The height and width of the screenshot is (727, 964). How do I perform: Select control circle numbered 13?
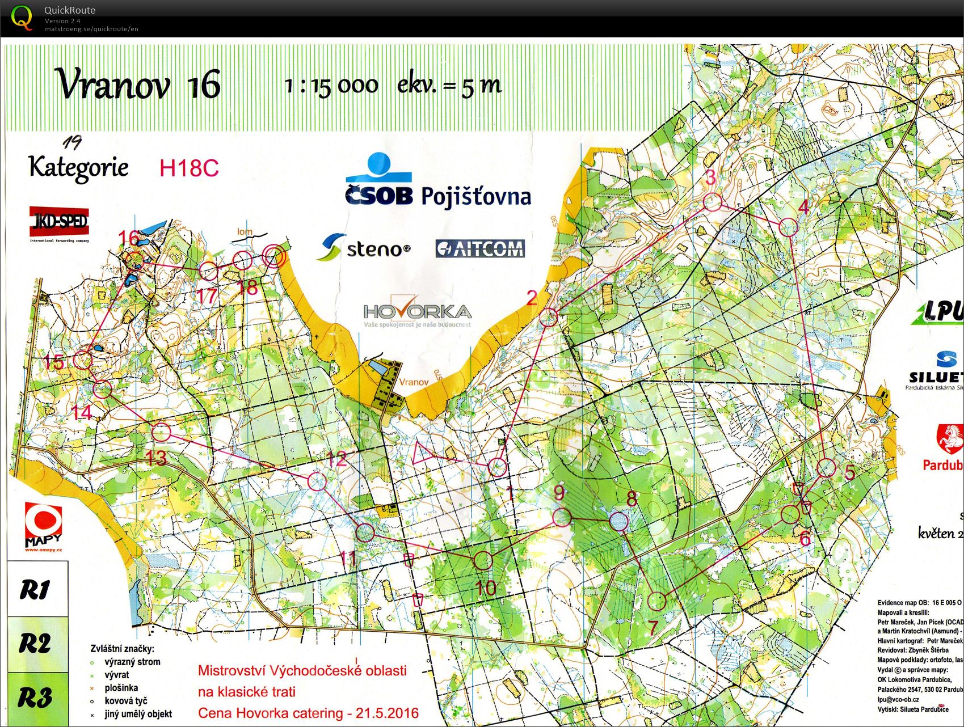point(162,432)
